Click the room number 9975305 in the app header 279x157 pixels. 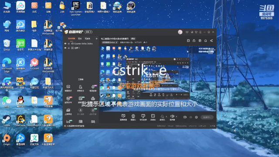point(138,42)
